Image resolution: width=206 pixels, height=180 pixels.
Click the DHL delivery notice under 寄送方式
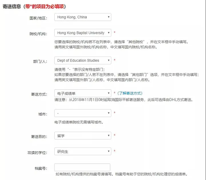[123, 100]
